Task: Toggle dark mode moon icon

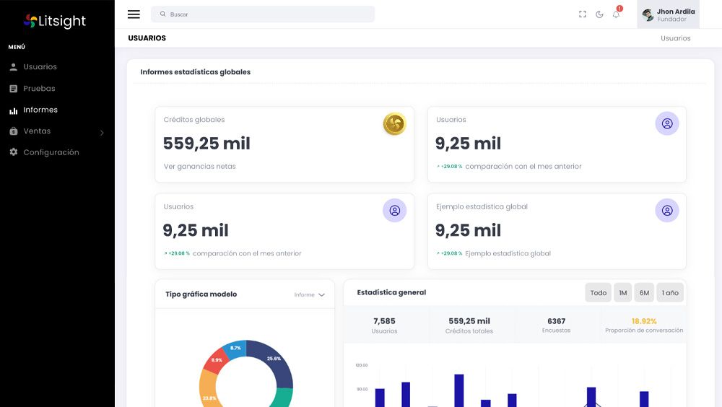Action: click(599, 14)
